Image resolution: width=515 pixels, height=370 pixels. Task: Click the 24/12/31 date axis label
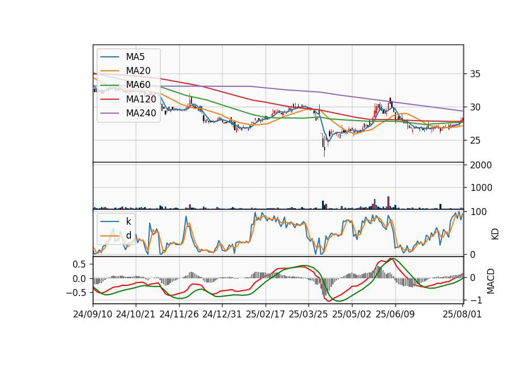[222, 314]
